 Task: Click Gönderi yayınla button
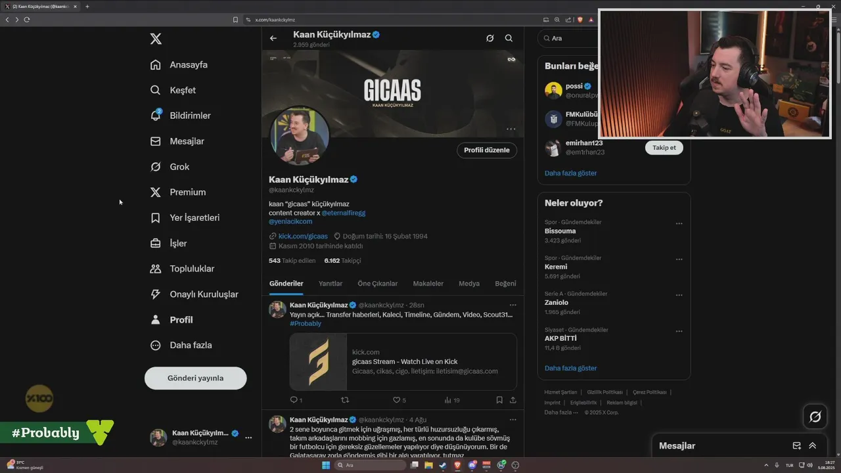[x=195, y=378]
